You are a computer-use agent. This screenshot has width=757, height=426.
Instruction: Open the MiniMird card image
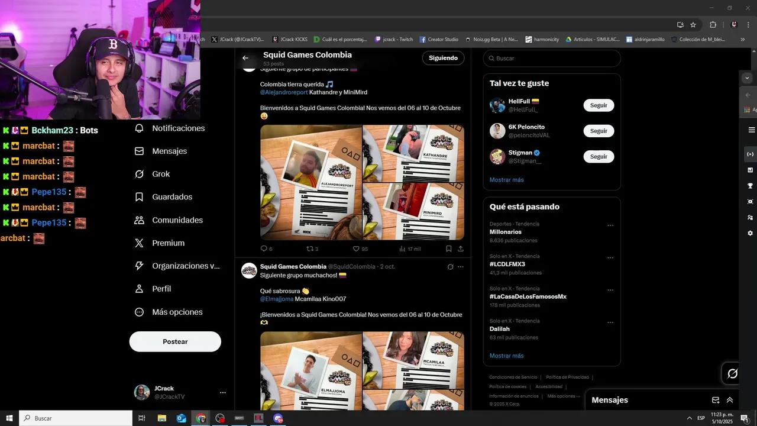pos(413,211)
